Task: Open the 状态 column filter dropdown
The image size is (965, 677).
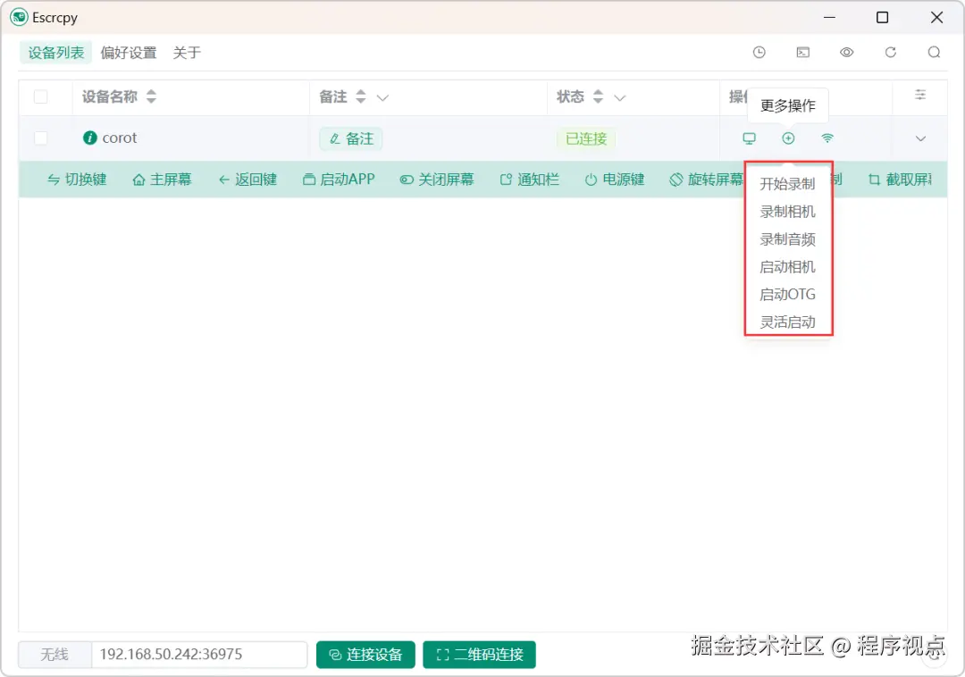Action: point(618,96)
